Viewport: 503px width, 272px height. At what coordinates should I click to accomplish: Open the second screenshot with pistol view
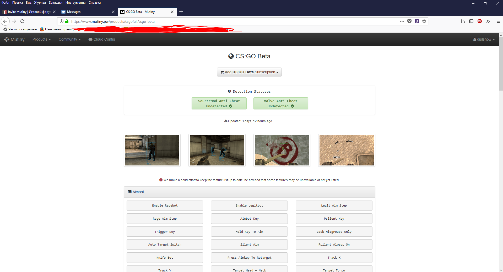(217, 150)
